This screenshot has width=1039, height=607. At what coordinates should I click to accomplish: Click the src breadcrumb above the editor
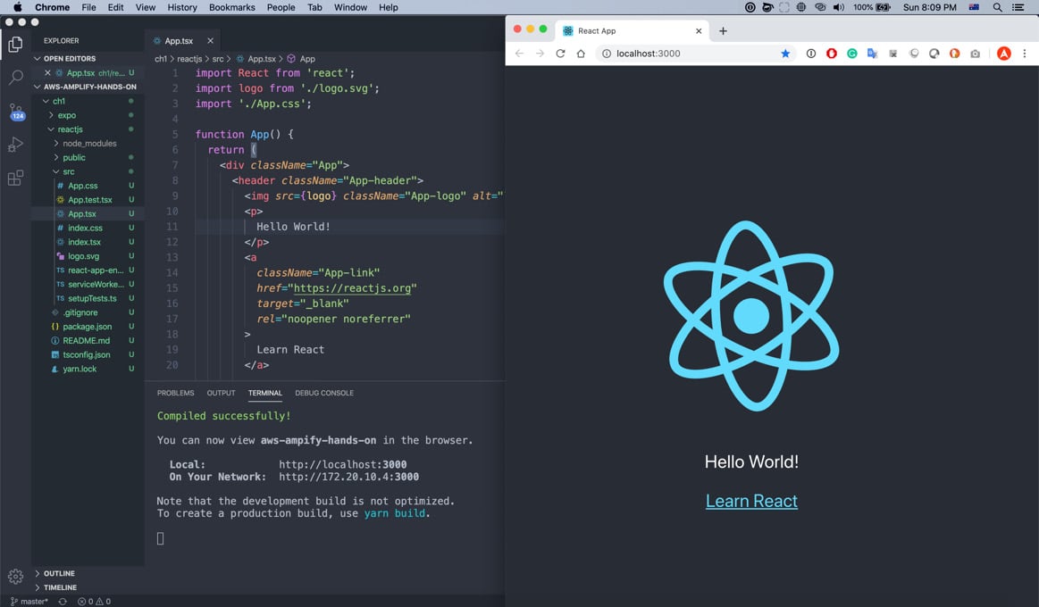click(x=218, y=59)
